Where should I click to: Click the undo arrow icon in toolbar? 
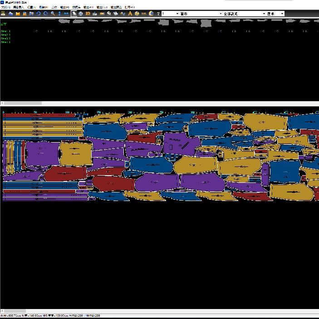click(x=38, y=14)
